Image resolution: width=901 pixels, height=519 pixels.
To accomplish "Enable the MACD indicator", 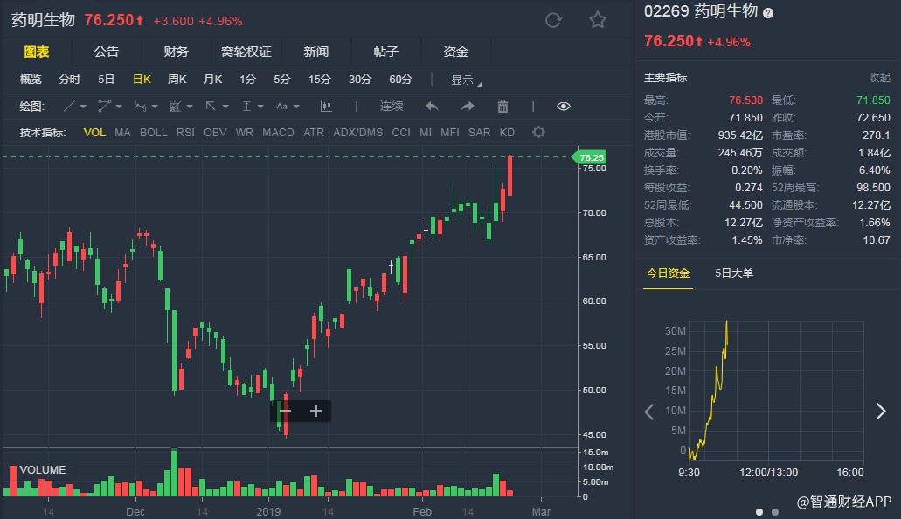I will click(278, 133).
